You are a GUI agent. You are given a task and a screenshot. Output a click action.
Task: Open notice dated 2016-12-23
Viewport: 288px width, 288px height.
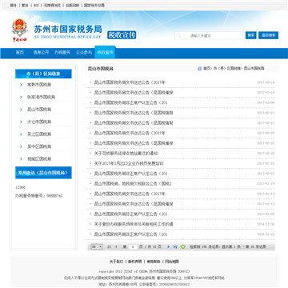[x=130, y=234]
